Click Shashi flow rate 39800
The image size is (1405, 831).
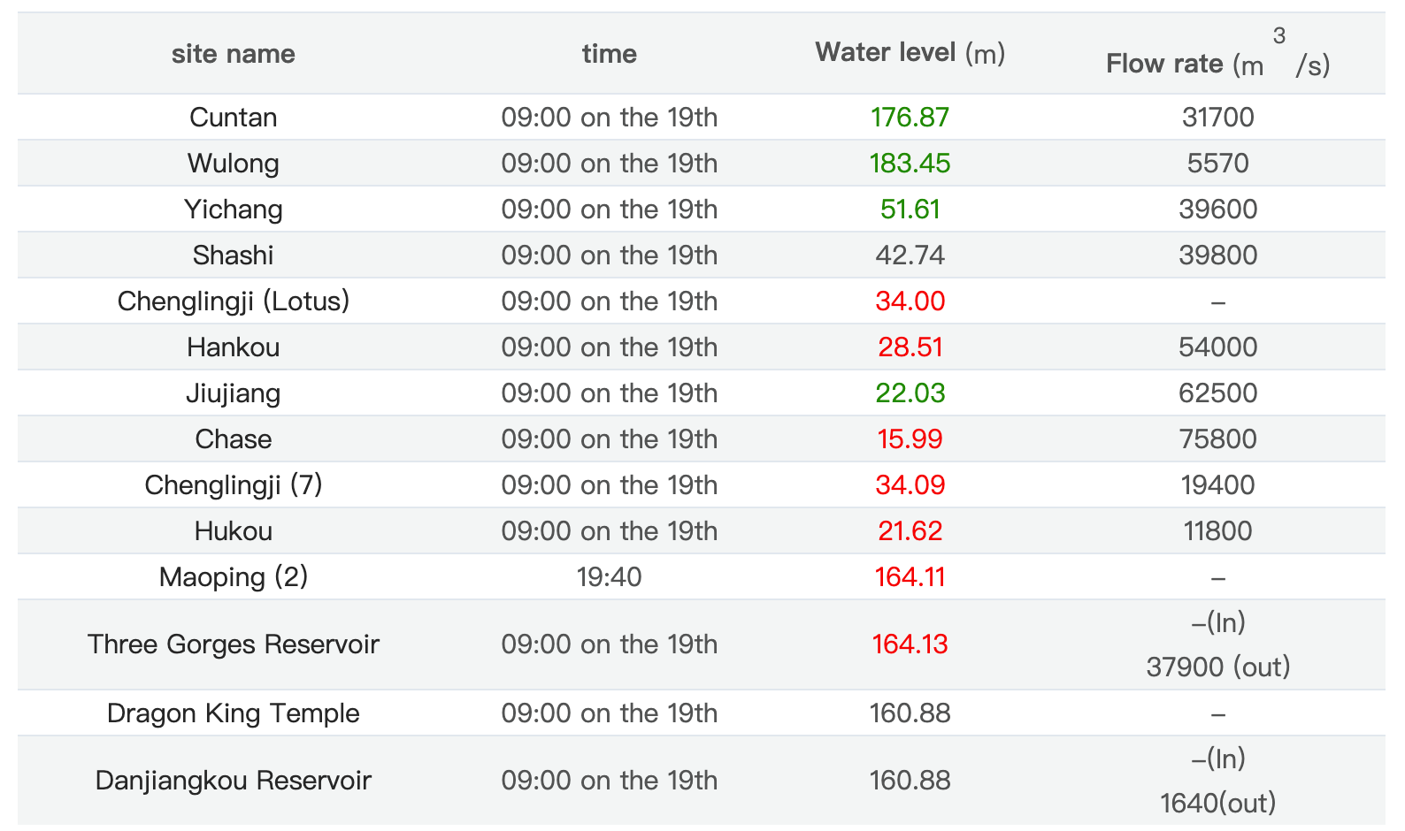(1218, 255)
